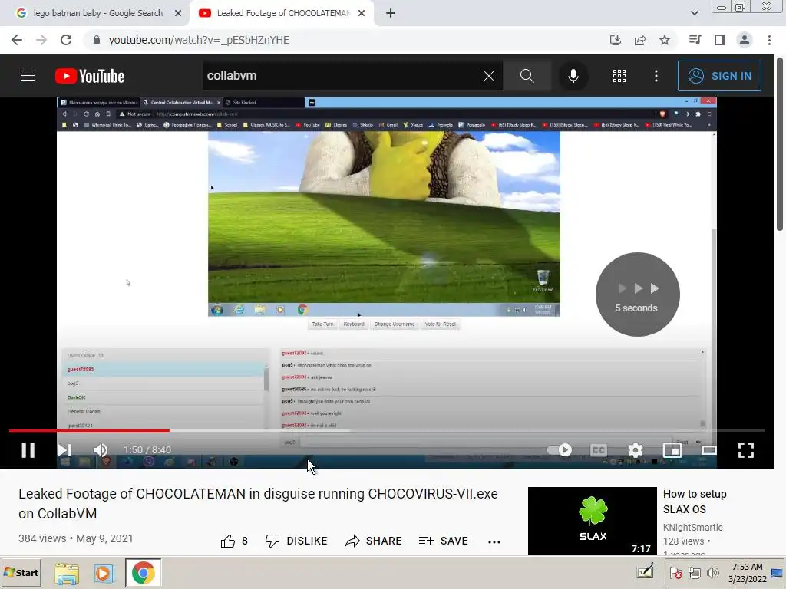Viewport: 786px width, 589px height.
Task: Toggle closed captions
Action: click(599, 449)
